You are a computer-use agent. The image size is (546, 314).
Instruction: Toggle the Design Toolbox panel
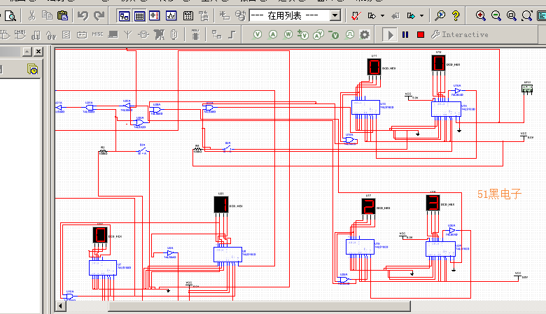pos(124,15)
